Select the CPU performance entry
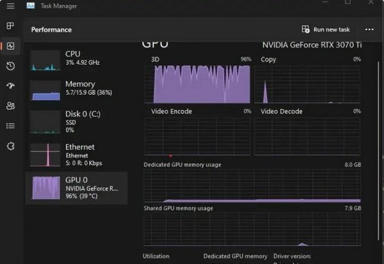 77,61
